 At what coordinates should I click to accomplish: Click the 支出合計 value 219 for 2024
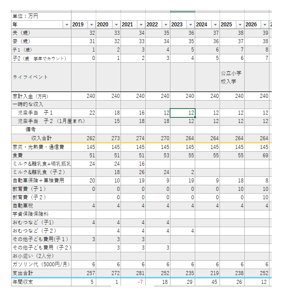coord(208,273)
